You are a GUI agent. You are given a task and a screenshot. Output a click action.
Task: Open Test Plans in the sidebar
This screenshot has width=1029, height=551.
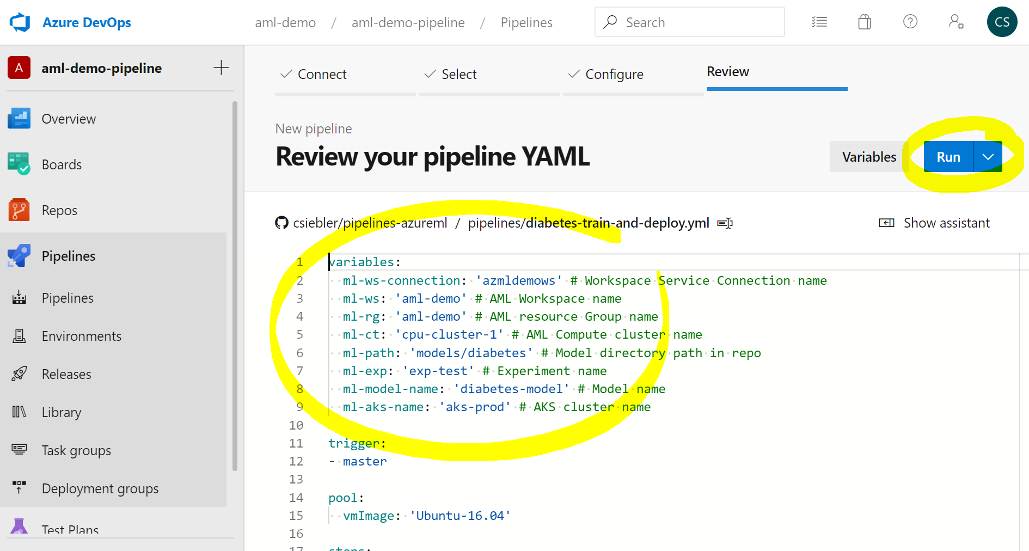[113, 528]
